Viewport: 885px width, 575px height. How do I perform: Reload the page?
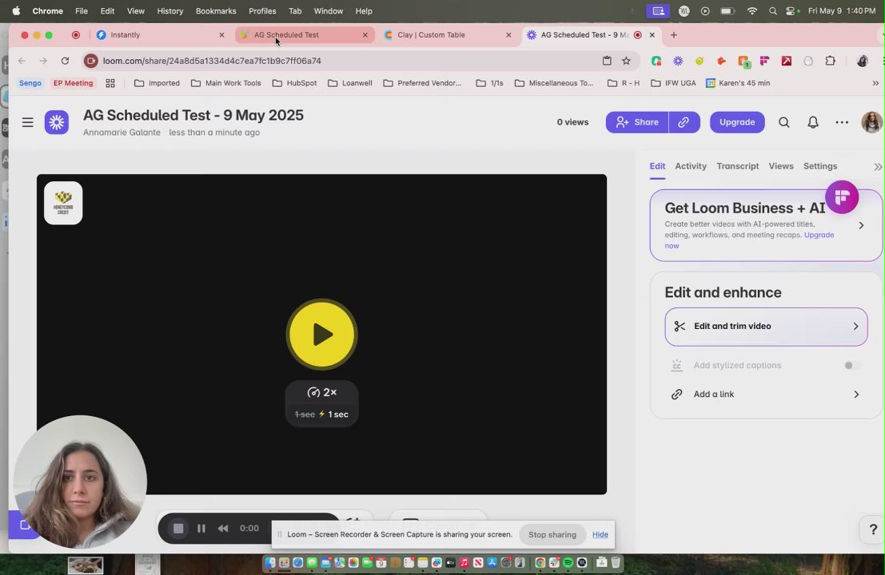click(x=65, y=61)
